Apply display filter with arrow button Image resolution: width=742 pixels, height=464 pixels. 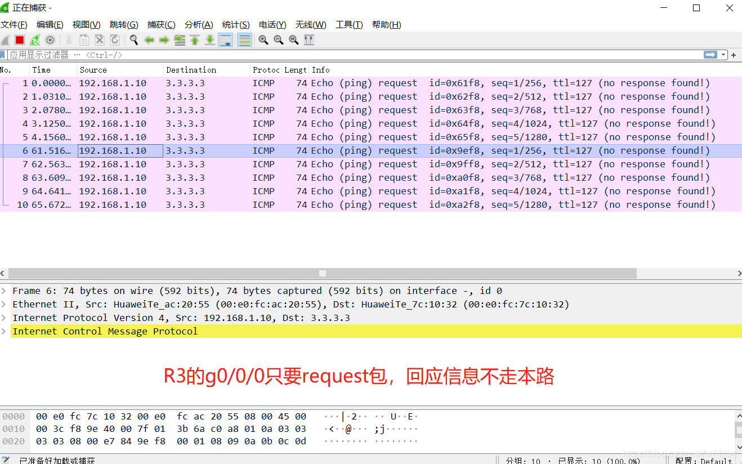click(710, 55)
